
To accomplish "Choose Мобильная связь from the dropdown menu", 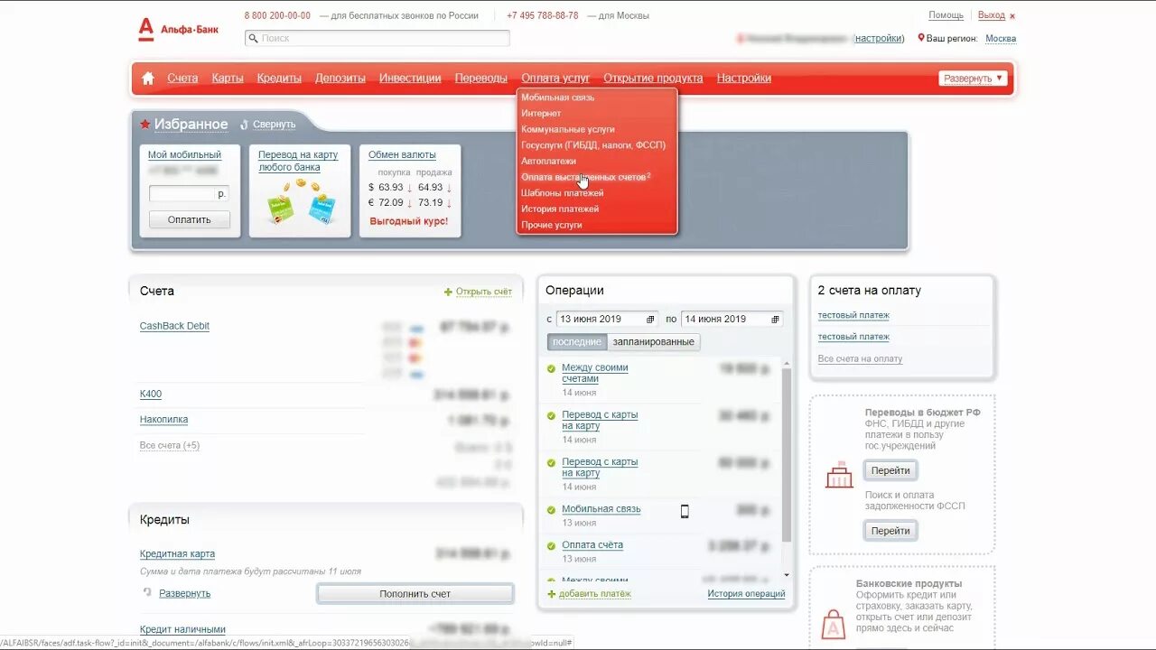I will [558, 97].
